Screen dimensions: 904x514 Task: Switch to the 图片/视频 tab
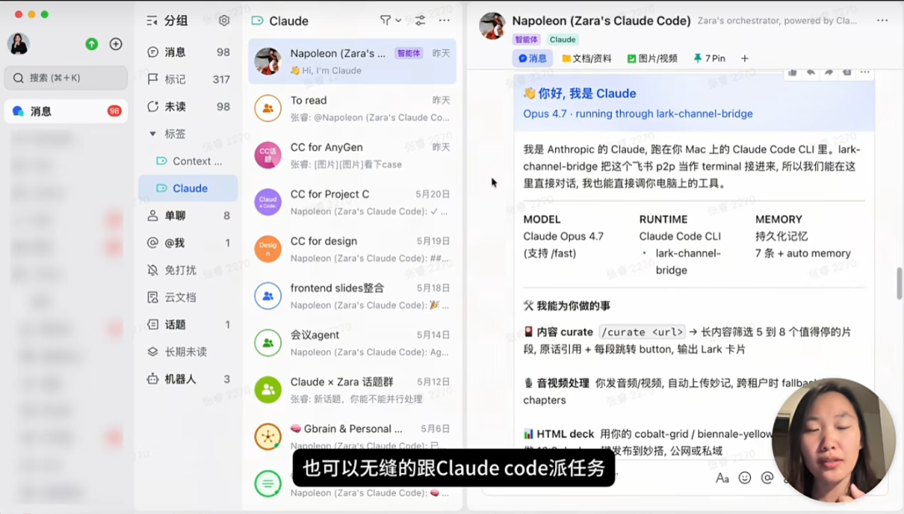pyautogui.click(x=652, y=59)
